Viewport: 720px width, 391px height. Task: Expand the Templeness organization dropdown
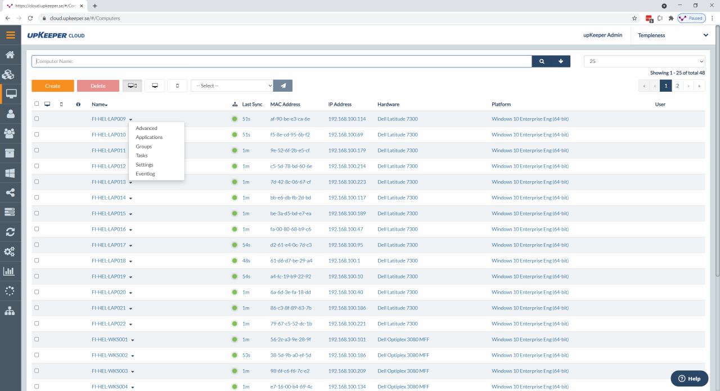click(x=672, y=35)
